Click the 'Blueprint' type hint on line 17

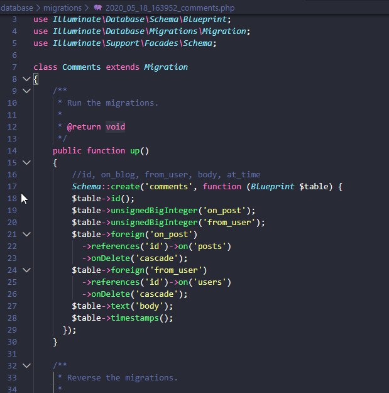point(272,187)
